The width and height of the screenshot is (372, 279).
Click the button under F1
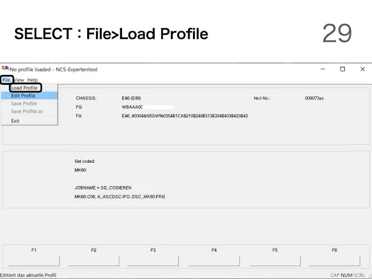34,261
